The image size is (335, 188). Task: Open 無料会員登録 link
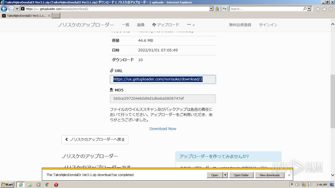click(240, 25)
